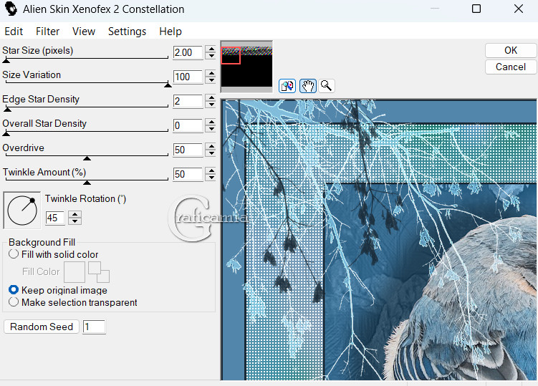Click the Overdrive slider handle
The width and height of the screenshot is (538, 386).
coord(87,158)
